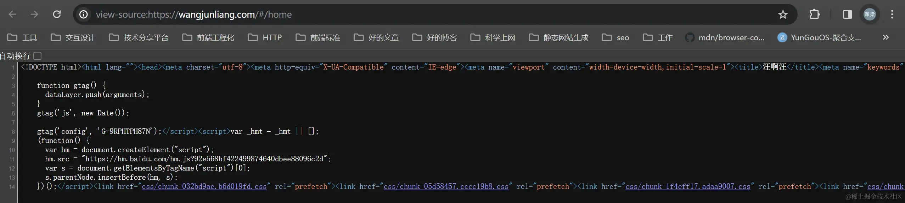Open the HTTP bookmark folder

pos(265,37)
